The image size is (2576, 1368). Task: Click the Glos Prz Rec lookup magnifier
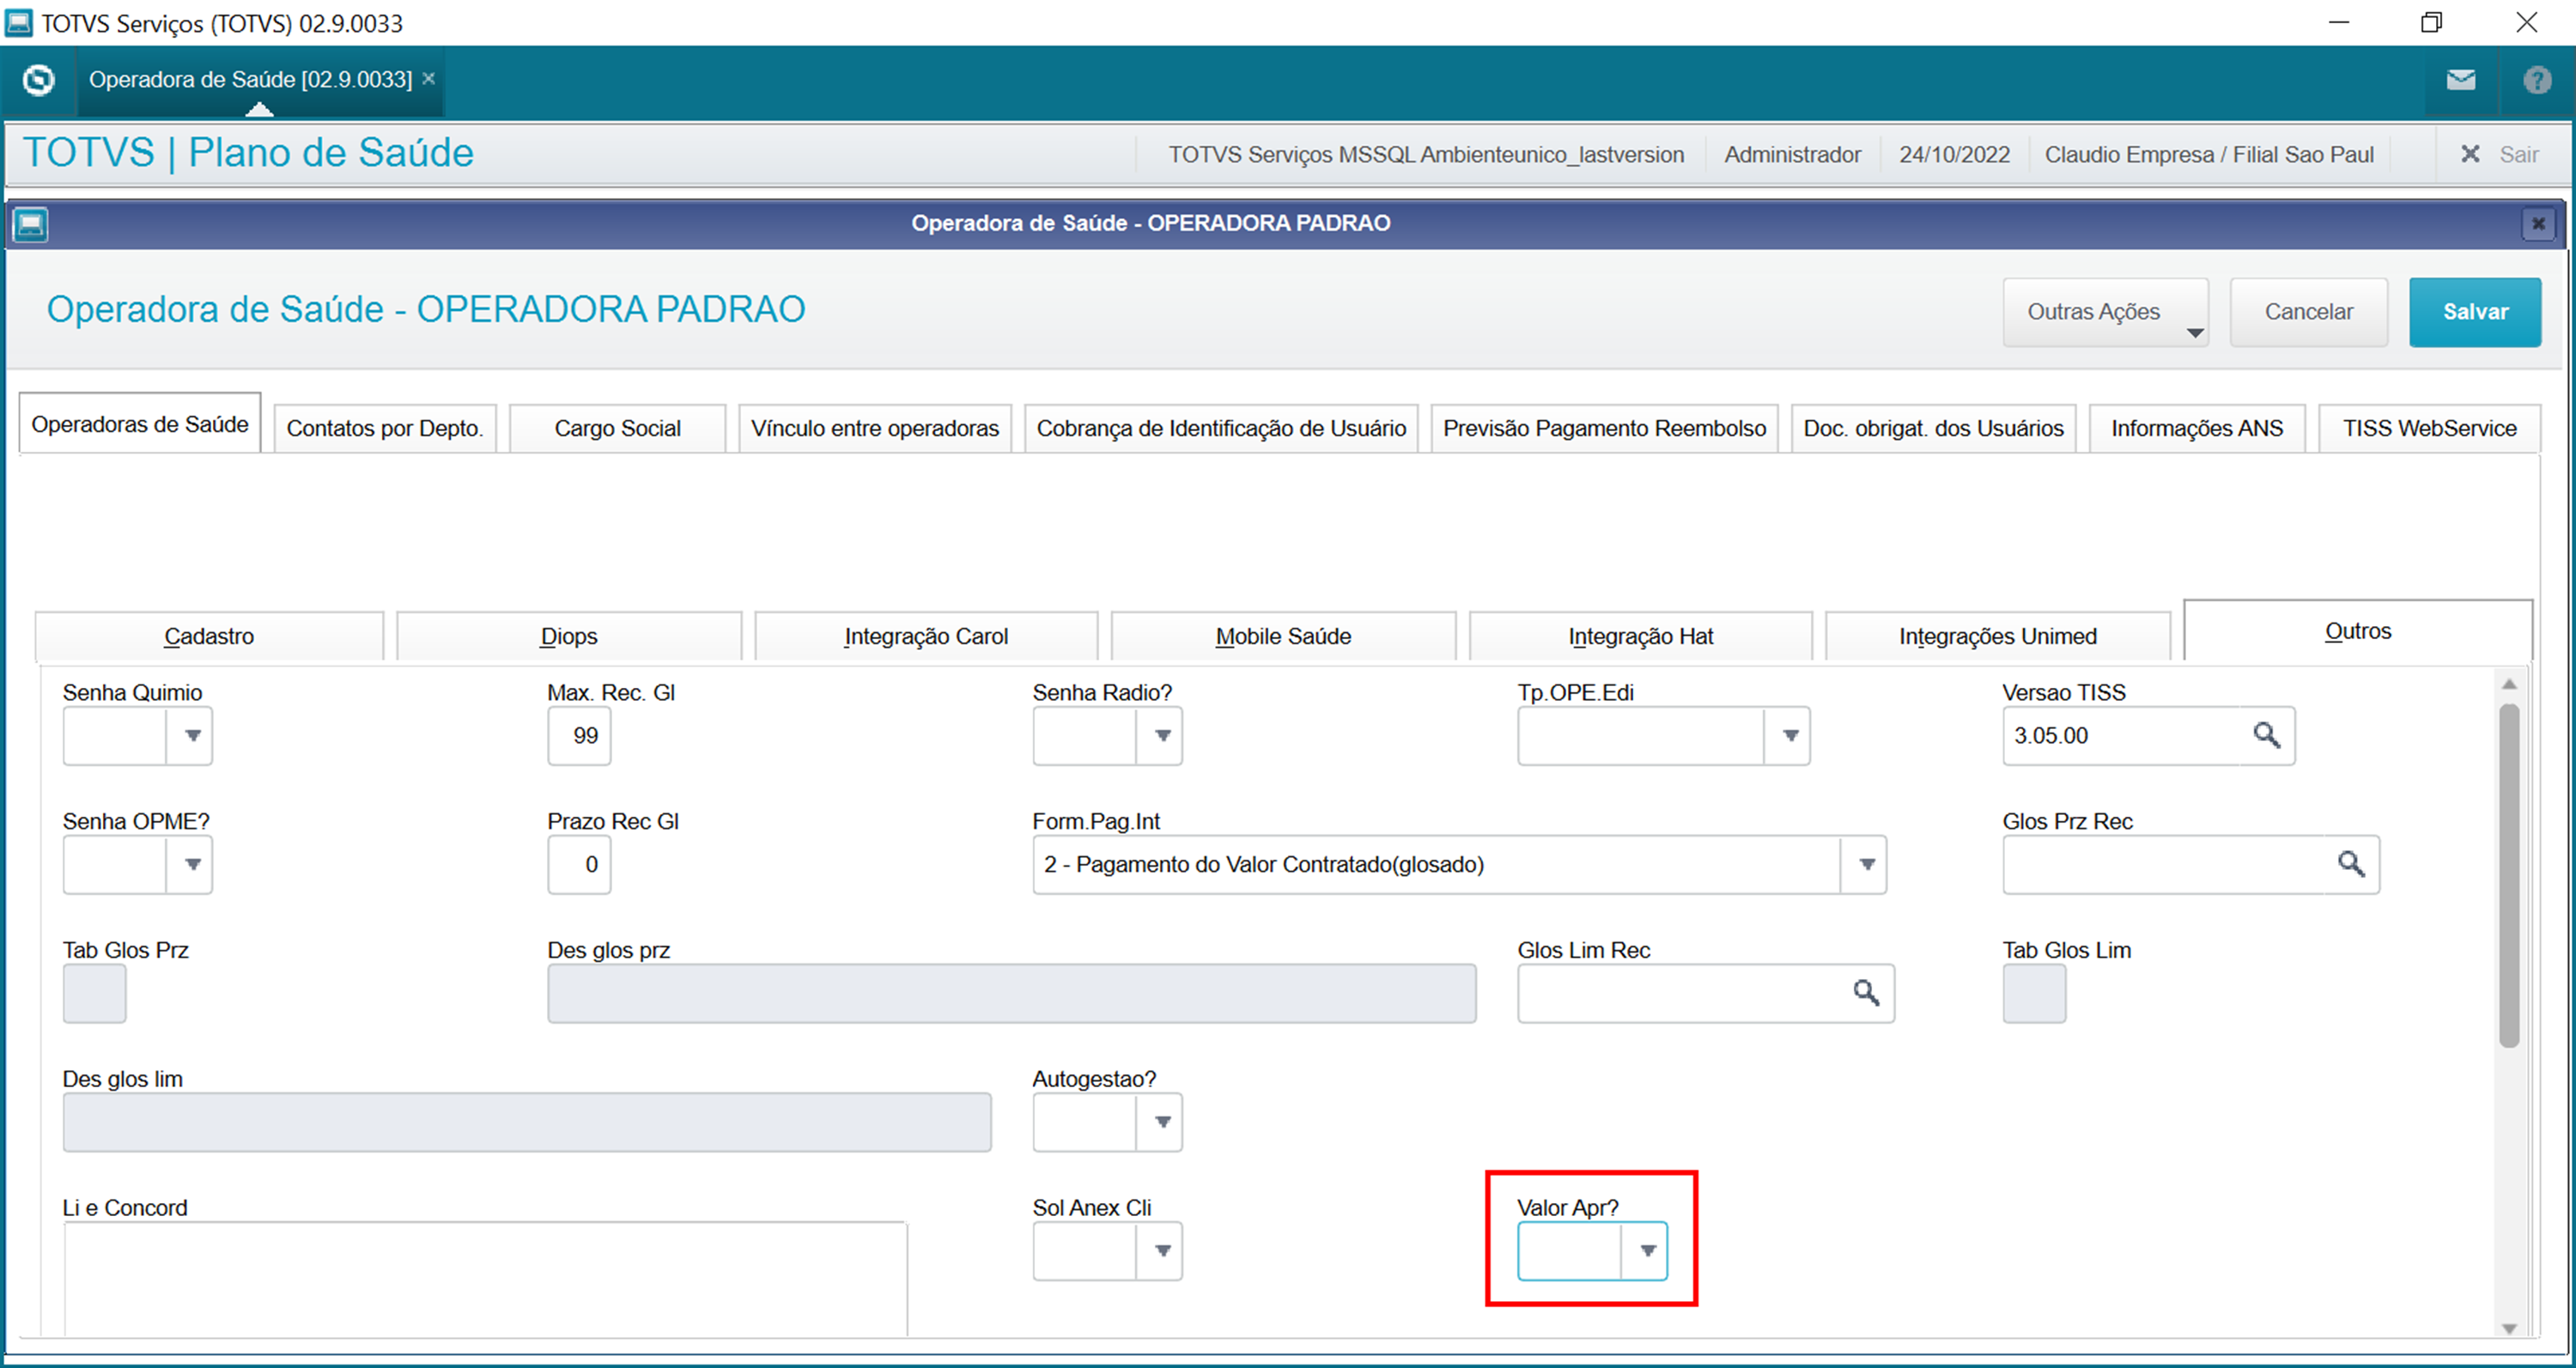click(x=2350, y=864)
